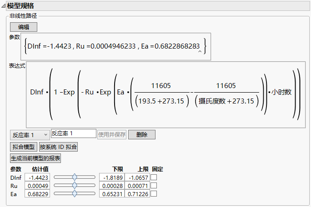Click the caret marker under the Ea parameter value
Image resolution: width=311 pixels, height=207 pixels.
click(200, 51)
